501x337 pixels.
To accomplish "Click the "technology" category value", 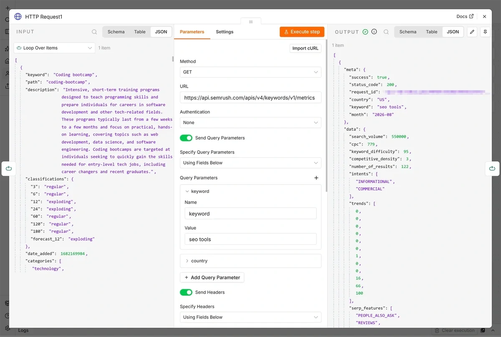I will point(47,269).
